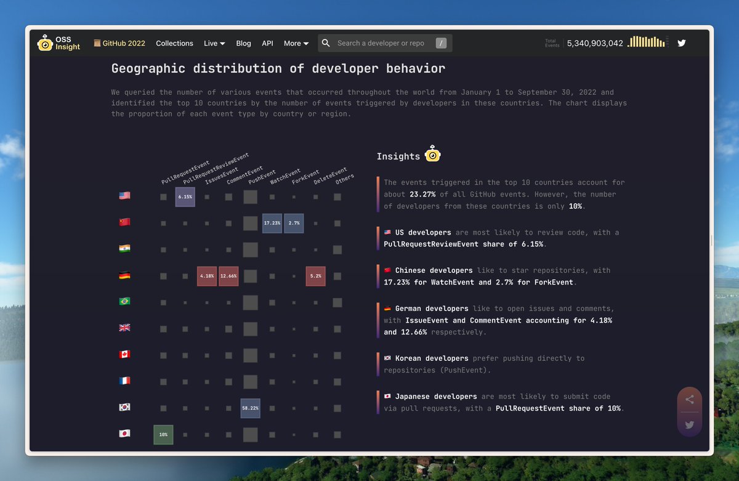Viewport: 739px width, 481px height.
Task: Open the Live dropdown menu
Action: tap(214, 43)
